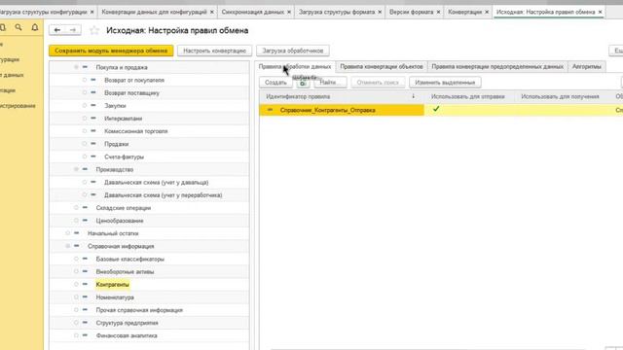Open the search magnifier icon in the sidebar

18,27
